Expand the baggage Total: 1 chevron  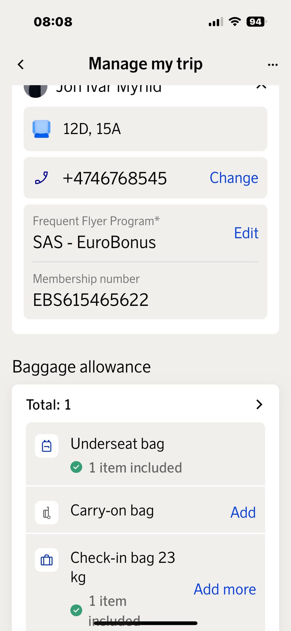[x=259, y=404]
